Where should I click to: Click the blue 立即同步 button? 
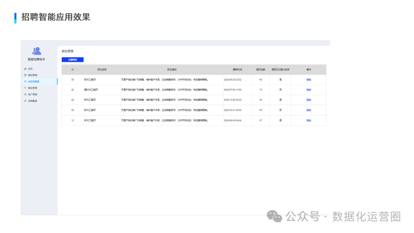tap(72, 60)
